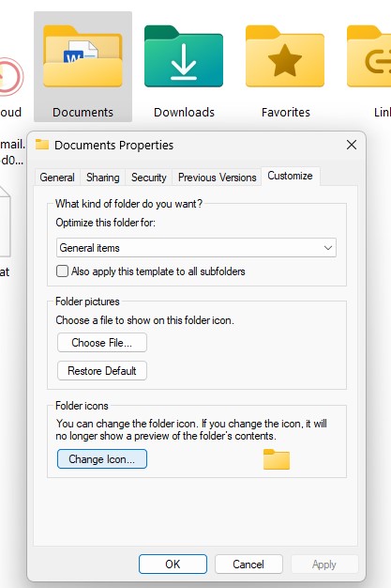The height and width of the screenshot is (588, 391).
Task: Enable Also apply this template to all subfolders
Action: click(62, 271)
